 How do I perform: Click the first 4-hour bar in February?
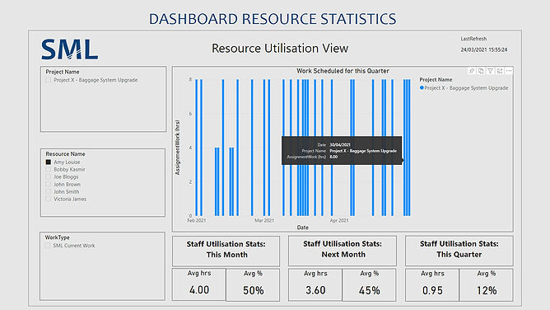coord(217,181)
